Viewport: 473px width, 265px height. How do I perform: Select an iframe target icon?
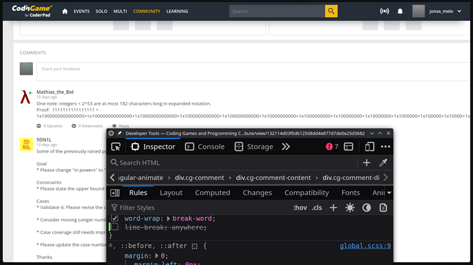348,147
